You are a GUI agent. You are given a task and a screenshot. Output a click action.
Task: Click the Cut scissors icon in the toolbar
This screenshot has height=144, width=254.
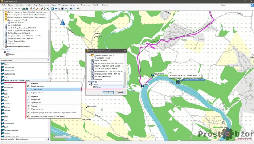3,9
